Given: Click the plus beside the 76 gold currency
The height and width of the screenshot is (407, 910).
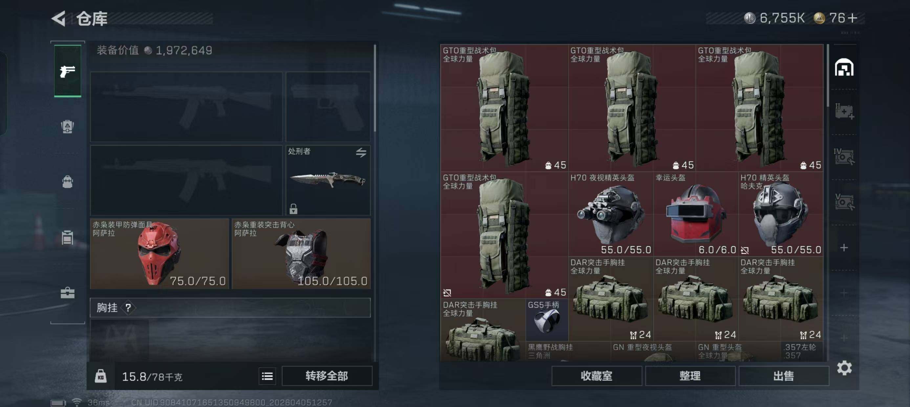Looking at the screenshot, I should tap(852, 18).
